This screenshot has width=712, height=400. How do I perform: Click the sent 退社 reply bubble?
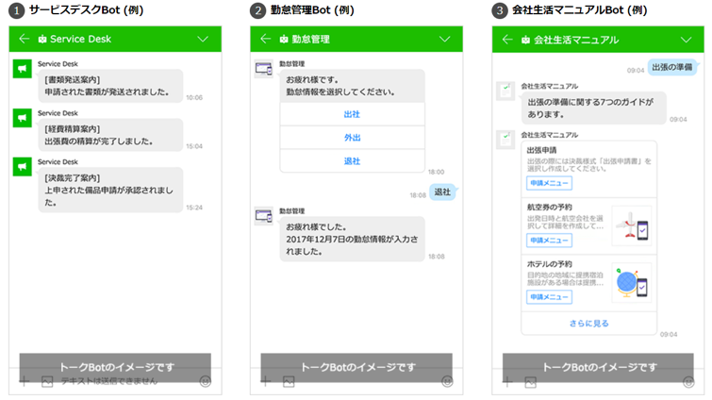442,192
